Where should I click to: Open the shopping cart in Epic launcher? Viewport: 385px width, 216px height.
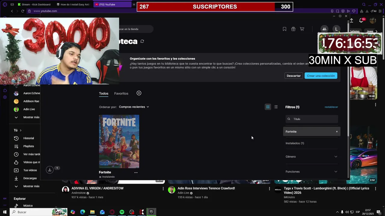point(302,29)
